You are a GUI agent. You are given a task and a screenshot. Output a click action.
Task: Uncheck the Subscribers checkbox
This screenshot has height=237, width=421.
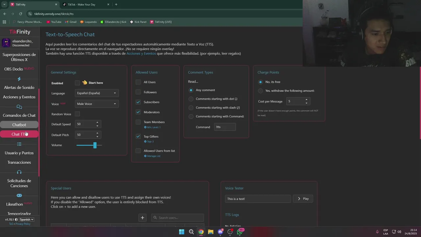coord(138,102)
